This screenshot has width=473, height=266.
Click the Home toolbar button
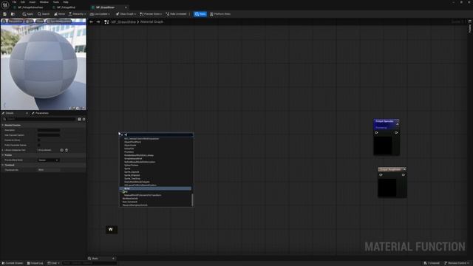pyautogui.click(x=59, y=14)
